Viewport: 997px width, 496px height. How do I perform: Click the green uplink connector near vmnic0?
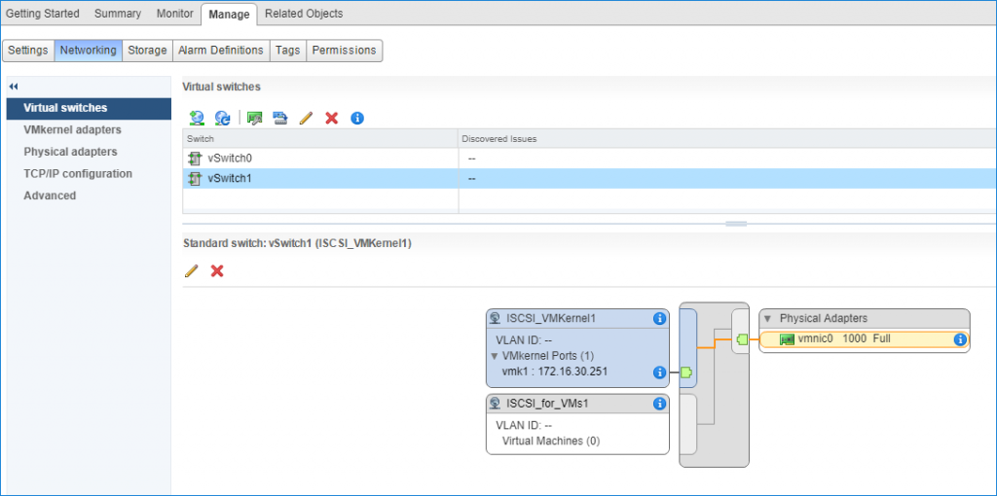741,340
